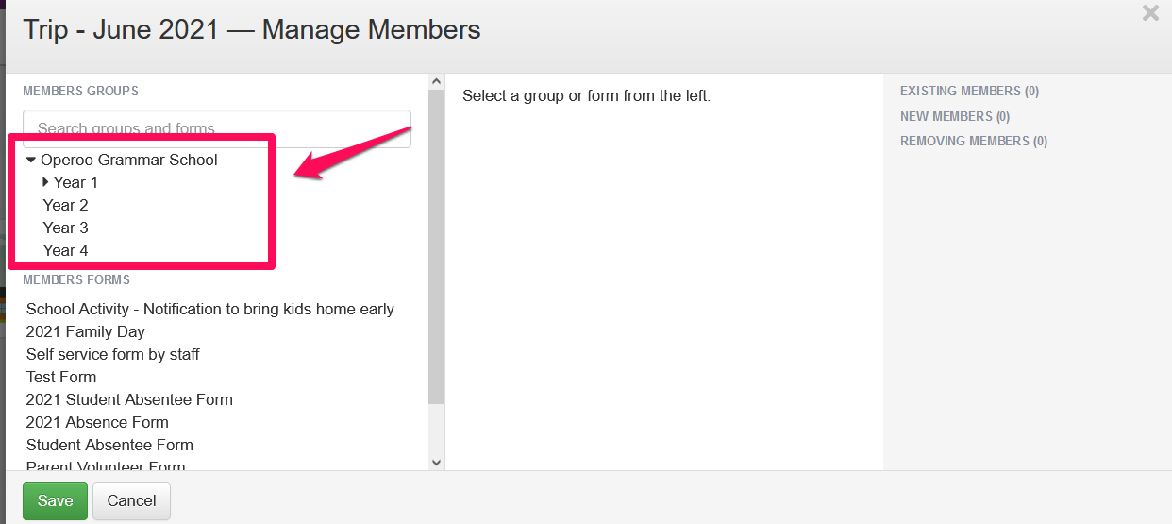Image resolution: width=1172 pixels, height=524 pixels.
Task: Click the Operoo Grammar School label
Action: tap(128, 160)
